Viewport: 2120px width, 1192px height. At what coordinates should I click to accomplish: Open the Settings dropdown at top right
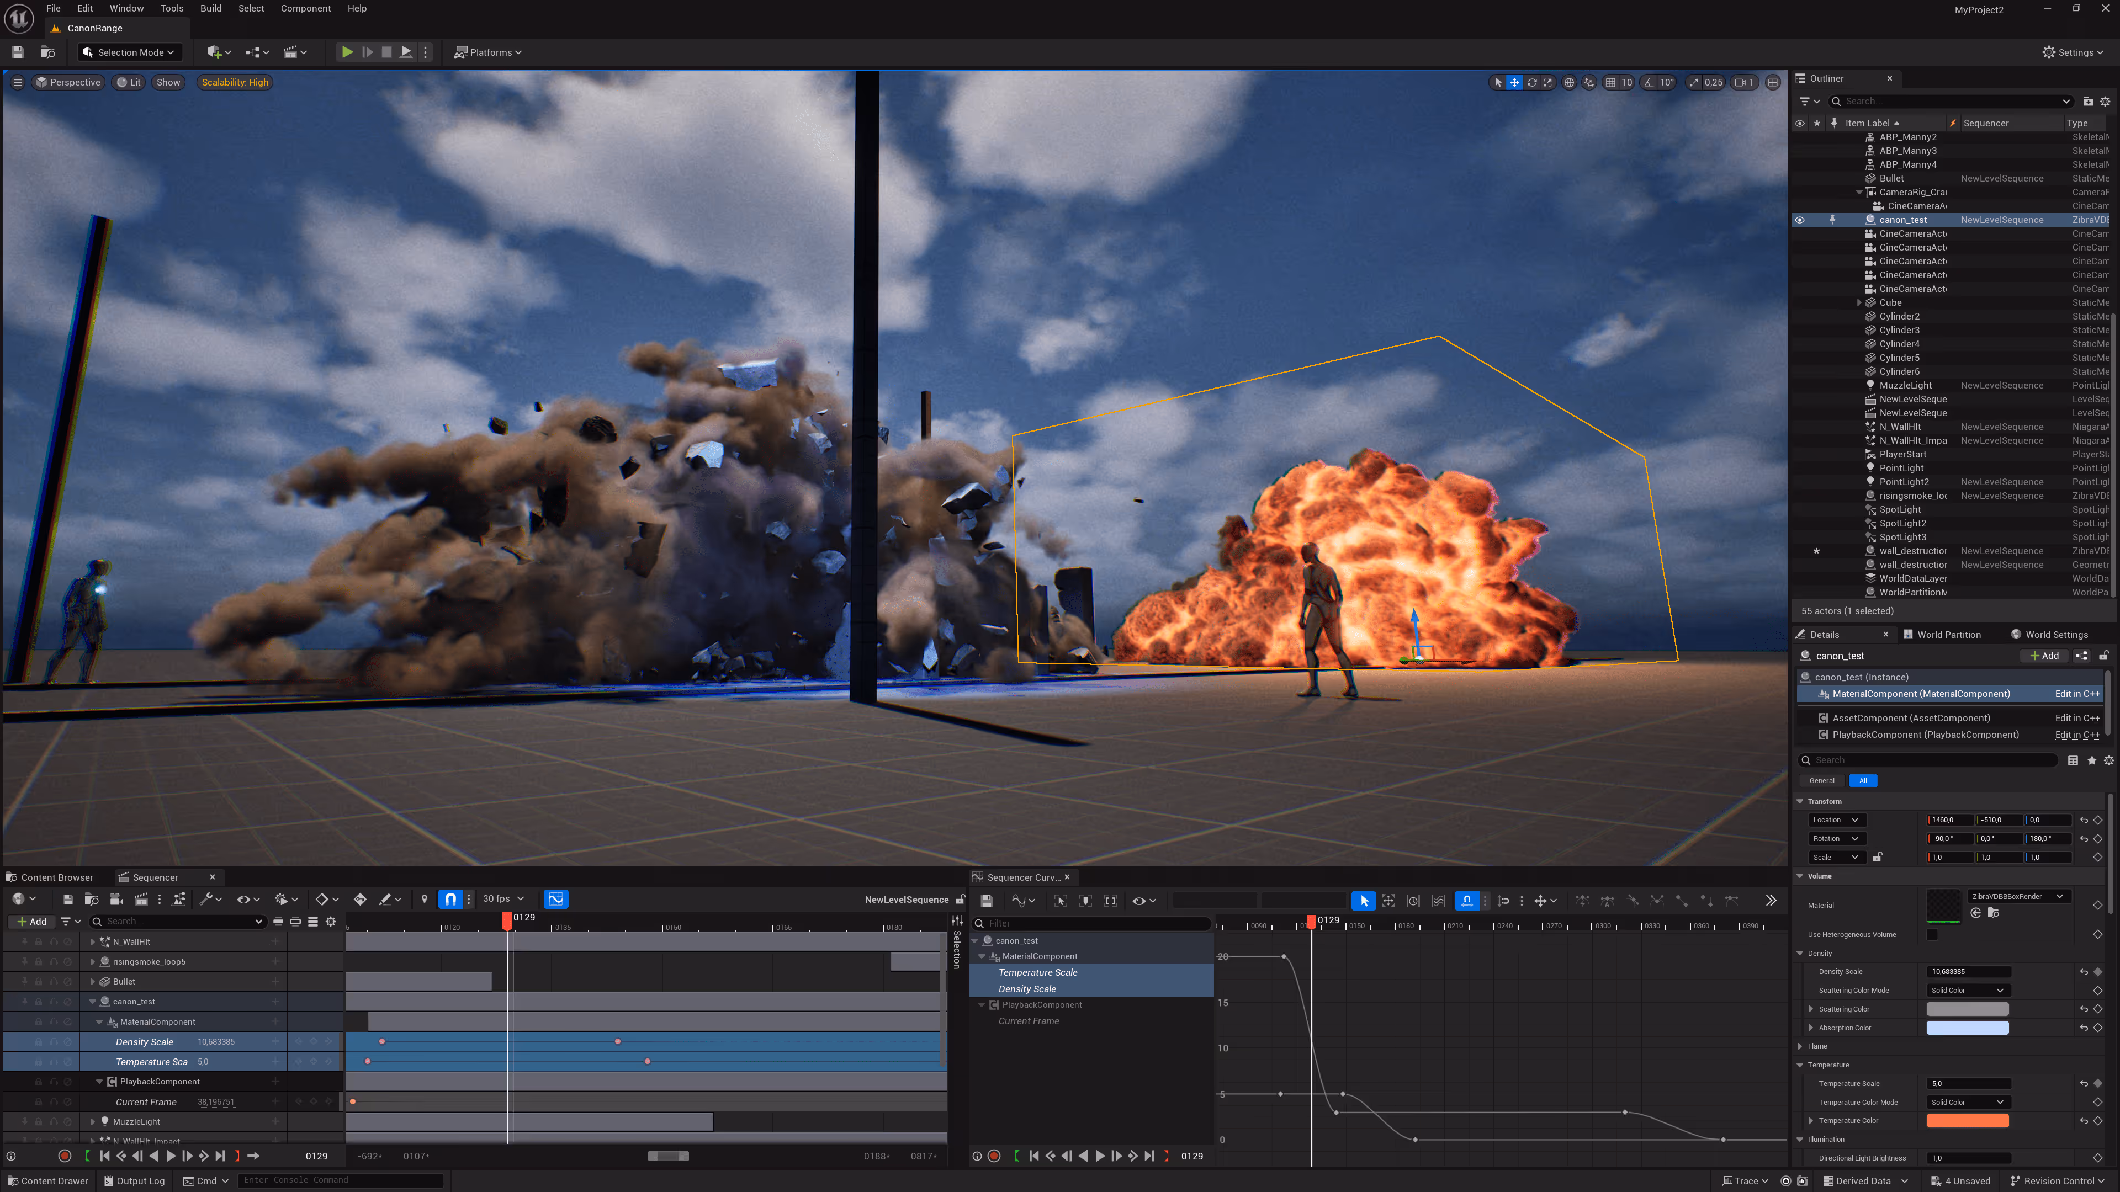tap(2073, 52)
